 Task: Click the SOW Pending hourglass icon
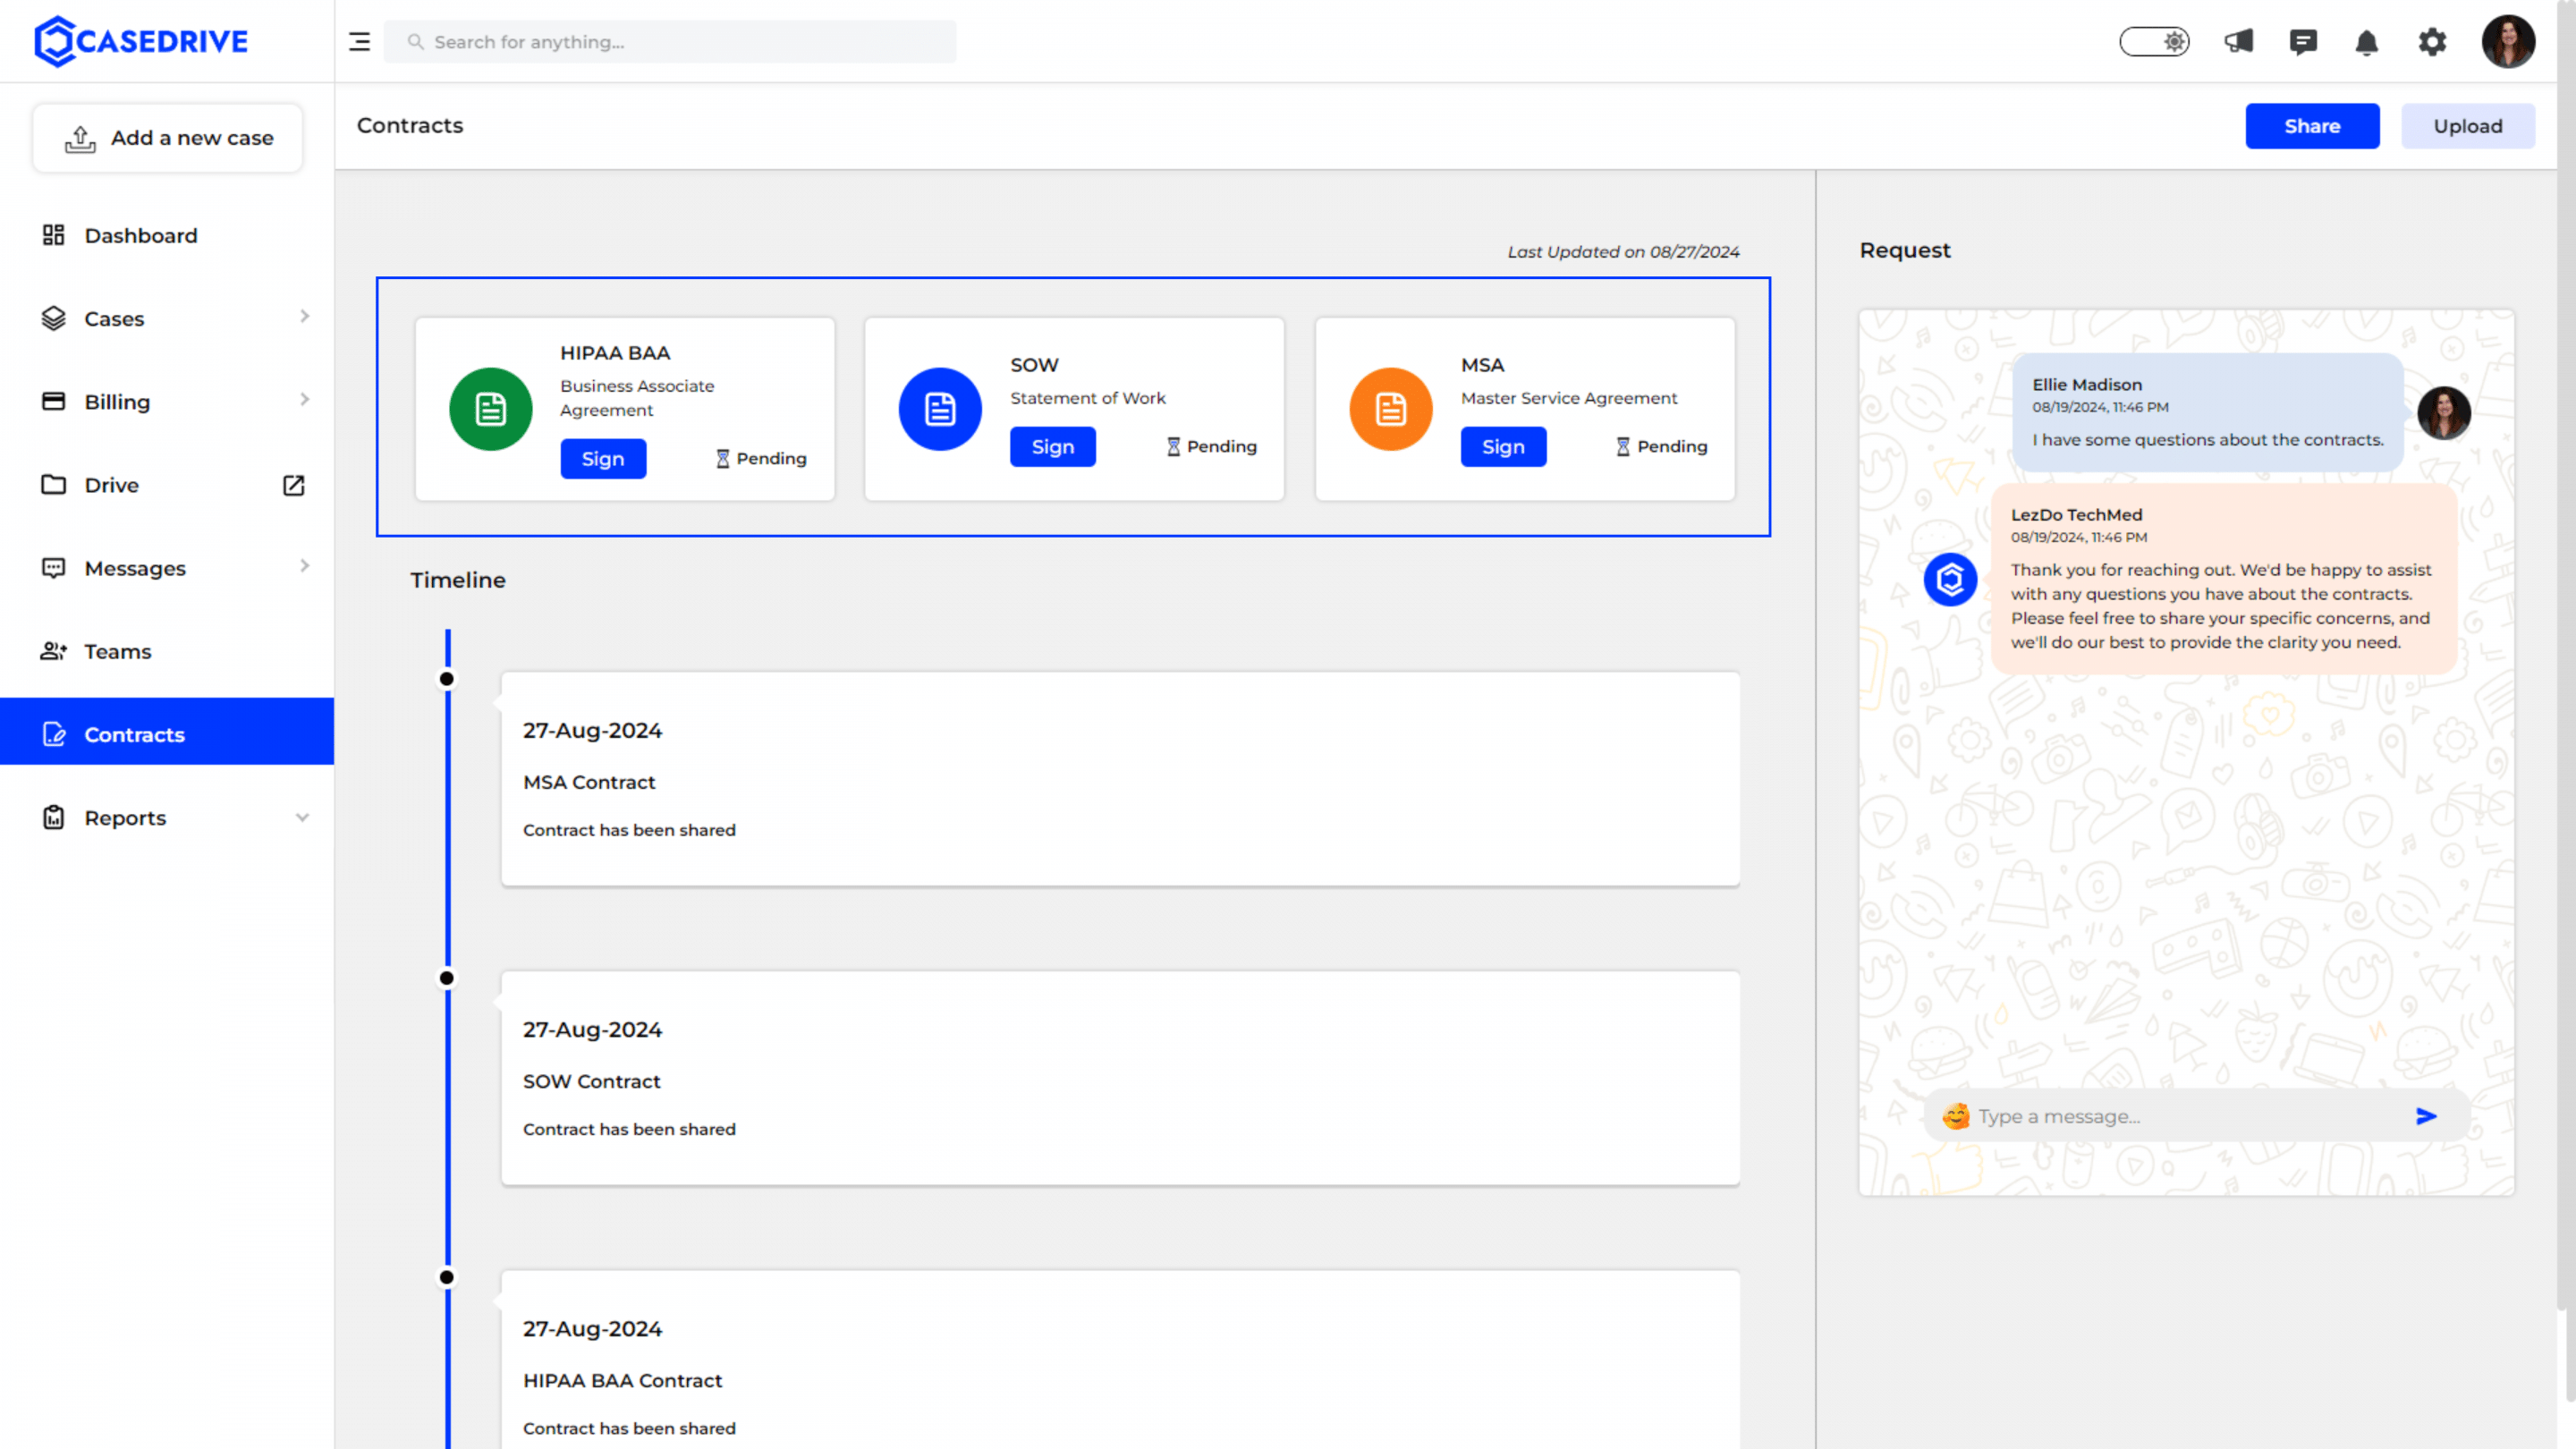pyautogui.click(x=1173, y=447)
